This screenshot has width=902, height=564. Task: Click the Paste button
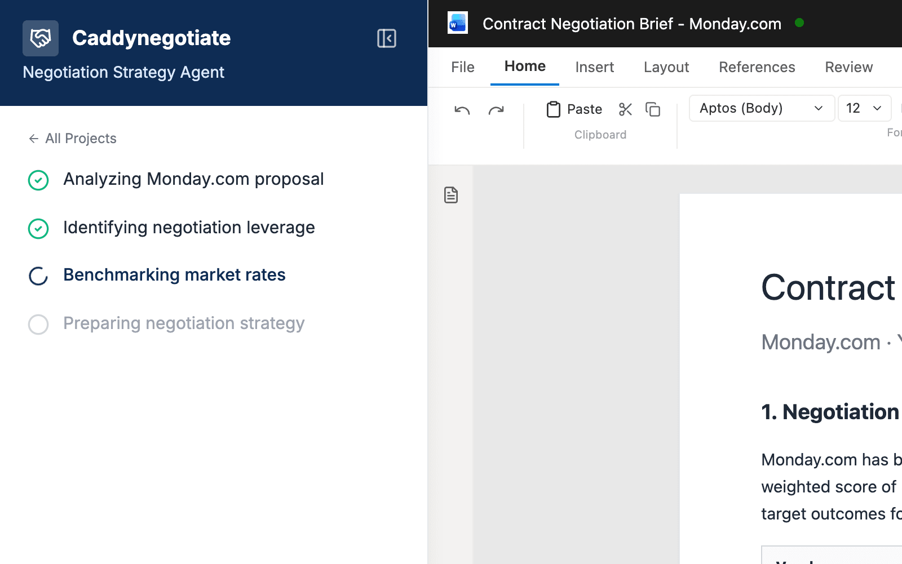click(574, 109)
